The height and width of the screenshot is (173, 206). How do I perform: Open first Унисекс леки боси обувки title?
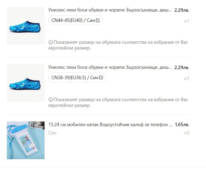coord(110,10)
